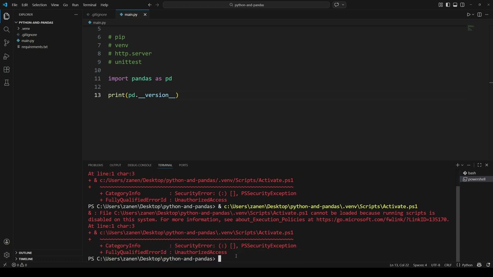Open Run Python File dropdown arrow
493x277 pixels.
pos(473,15)
